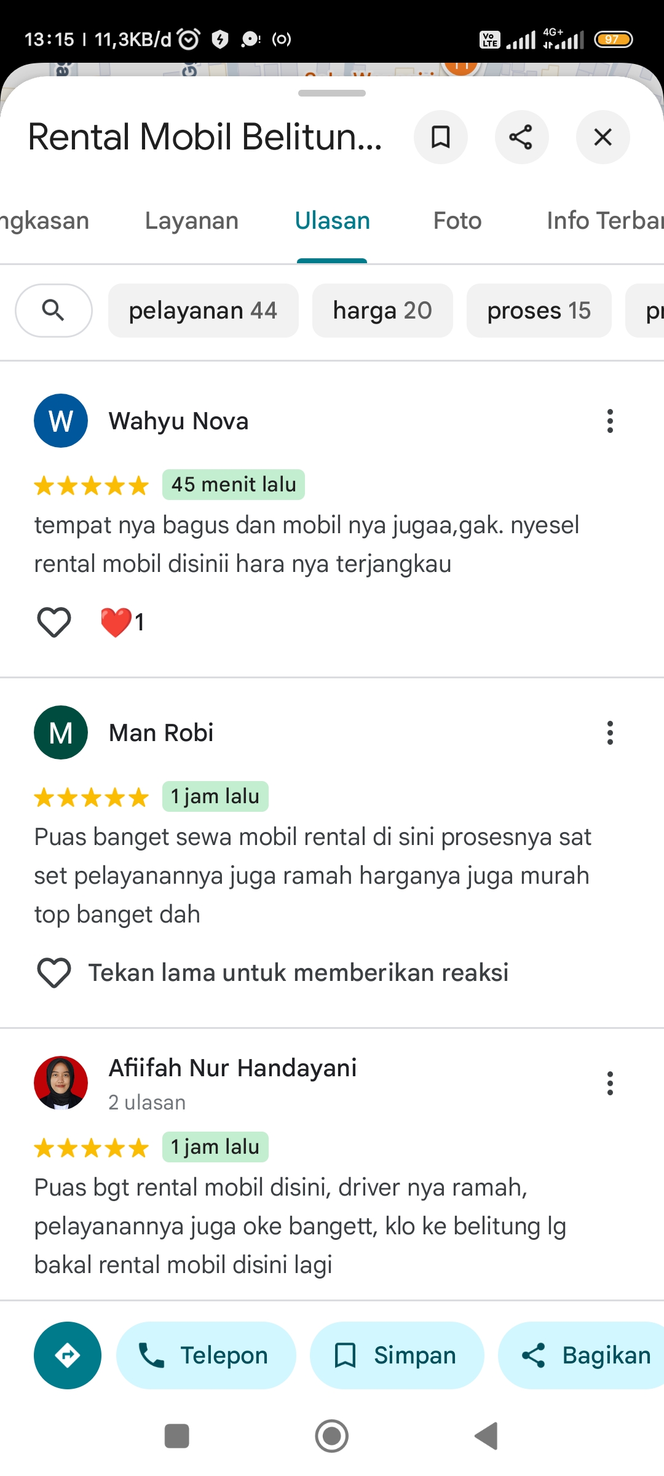The height and width of the screenshot is (1476, 664).
Task: Open more options for Afiifah's review
Action: point(610,1084)
